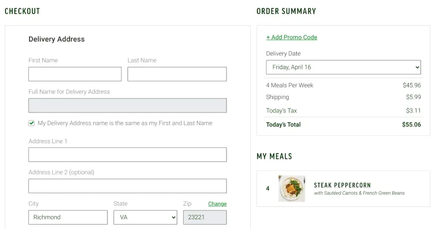Focus the Address Line 1 field
The height and width of the screenshot is (229, 436).
click(x=127, y=155)
